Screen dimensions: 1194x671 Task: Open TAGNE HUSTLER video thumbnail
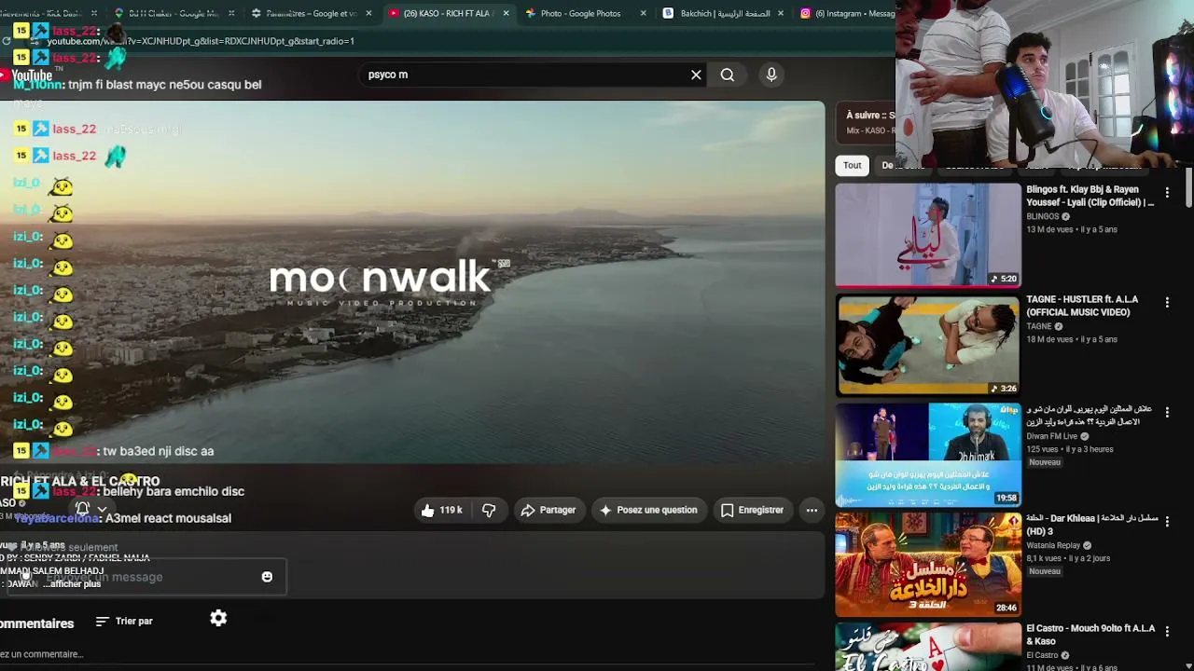click(928, 344)
